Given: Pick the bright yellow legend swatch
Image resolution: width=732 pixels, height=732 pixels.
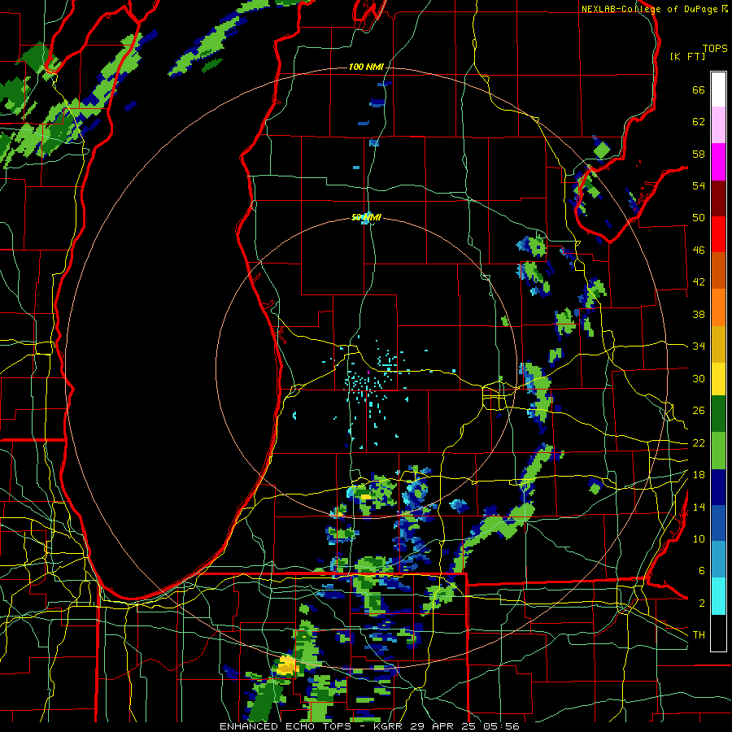Looking at the screenshot, I should tap(718, 379).
